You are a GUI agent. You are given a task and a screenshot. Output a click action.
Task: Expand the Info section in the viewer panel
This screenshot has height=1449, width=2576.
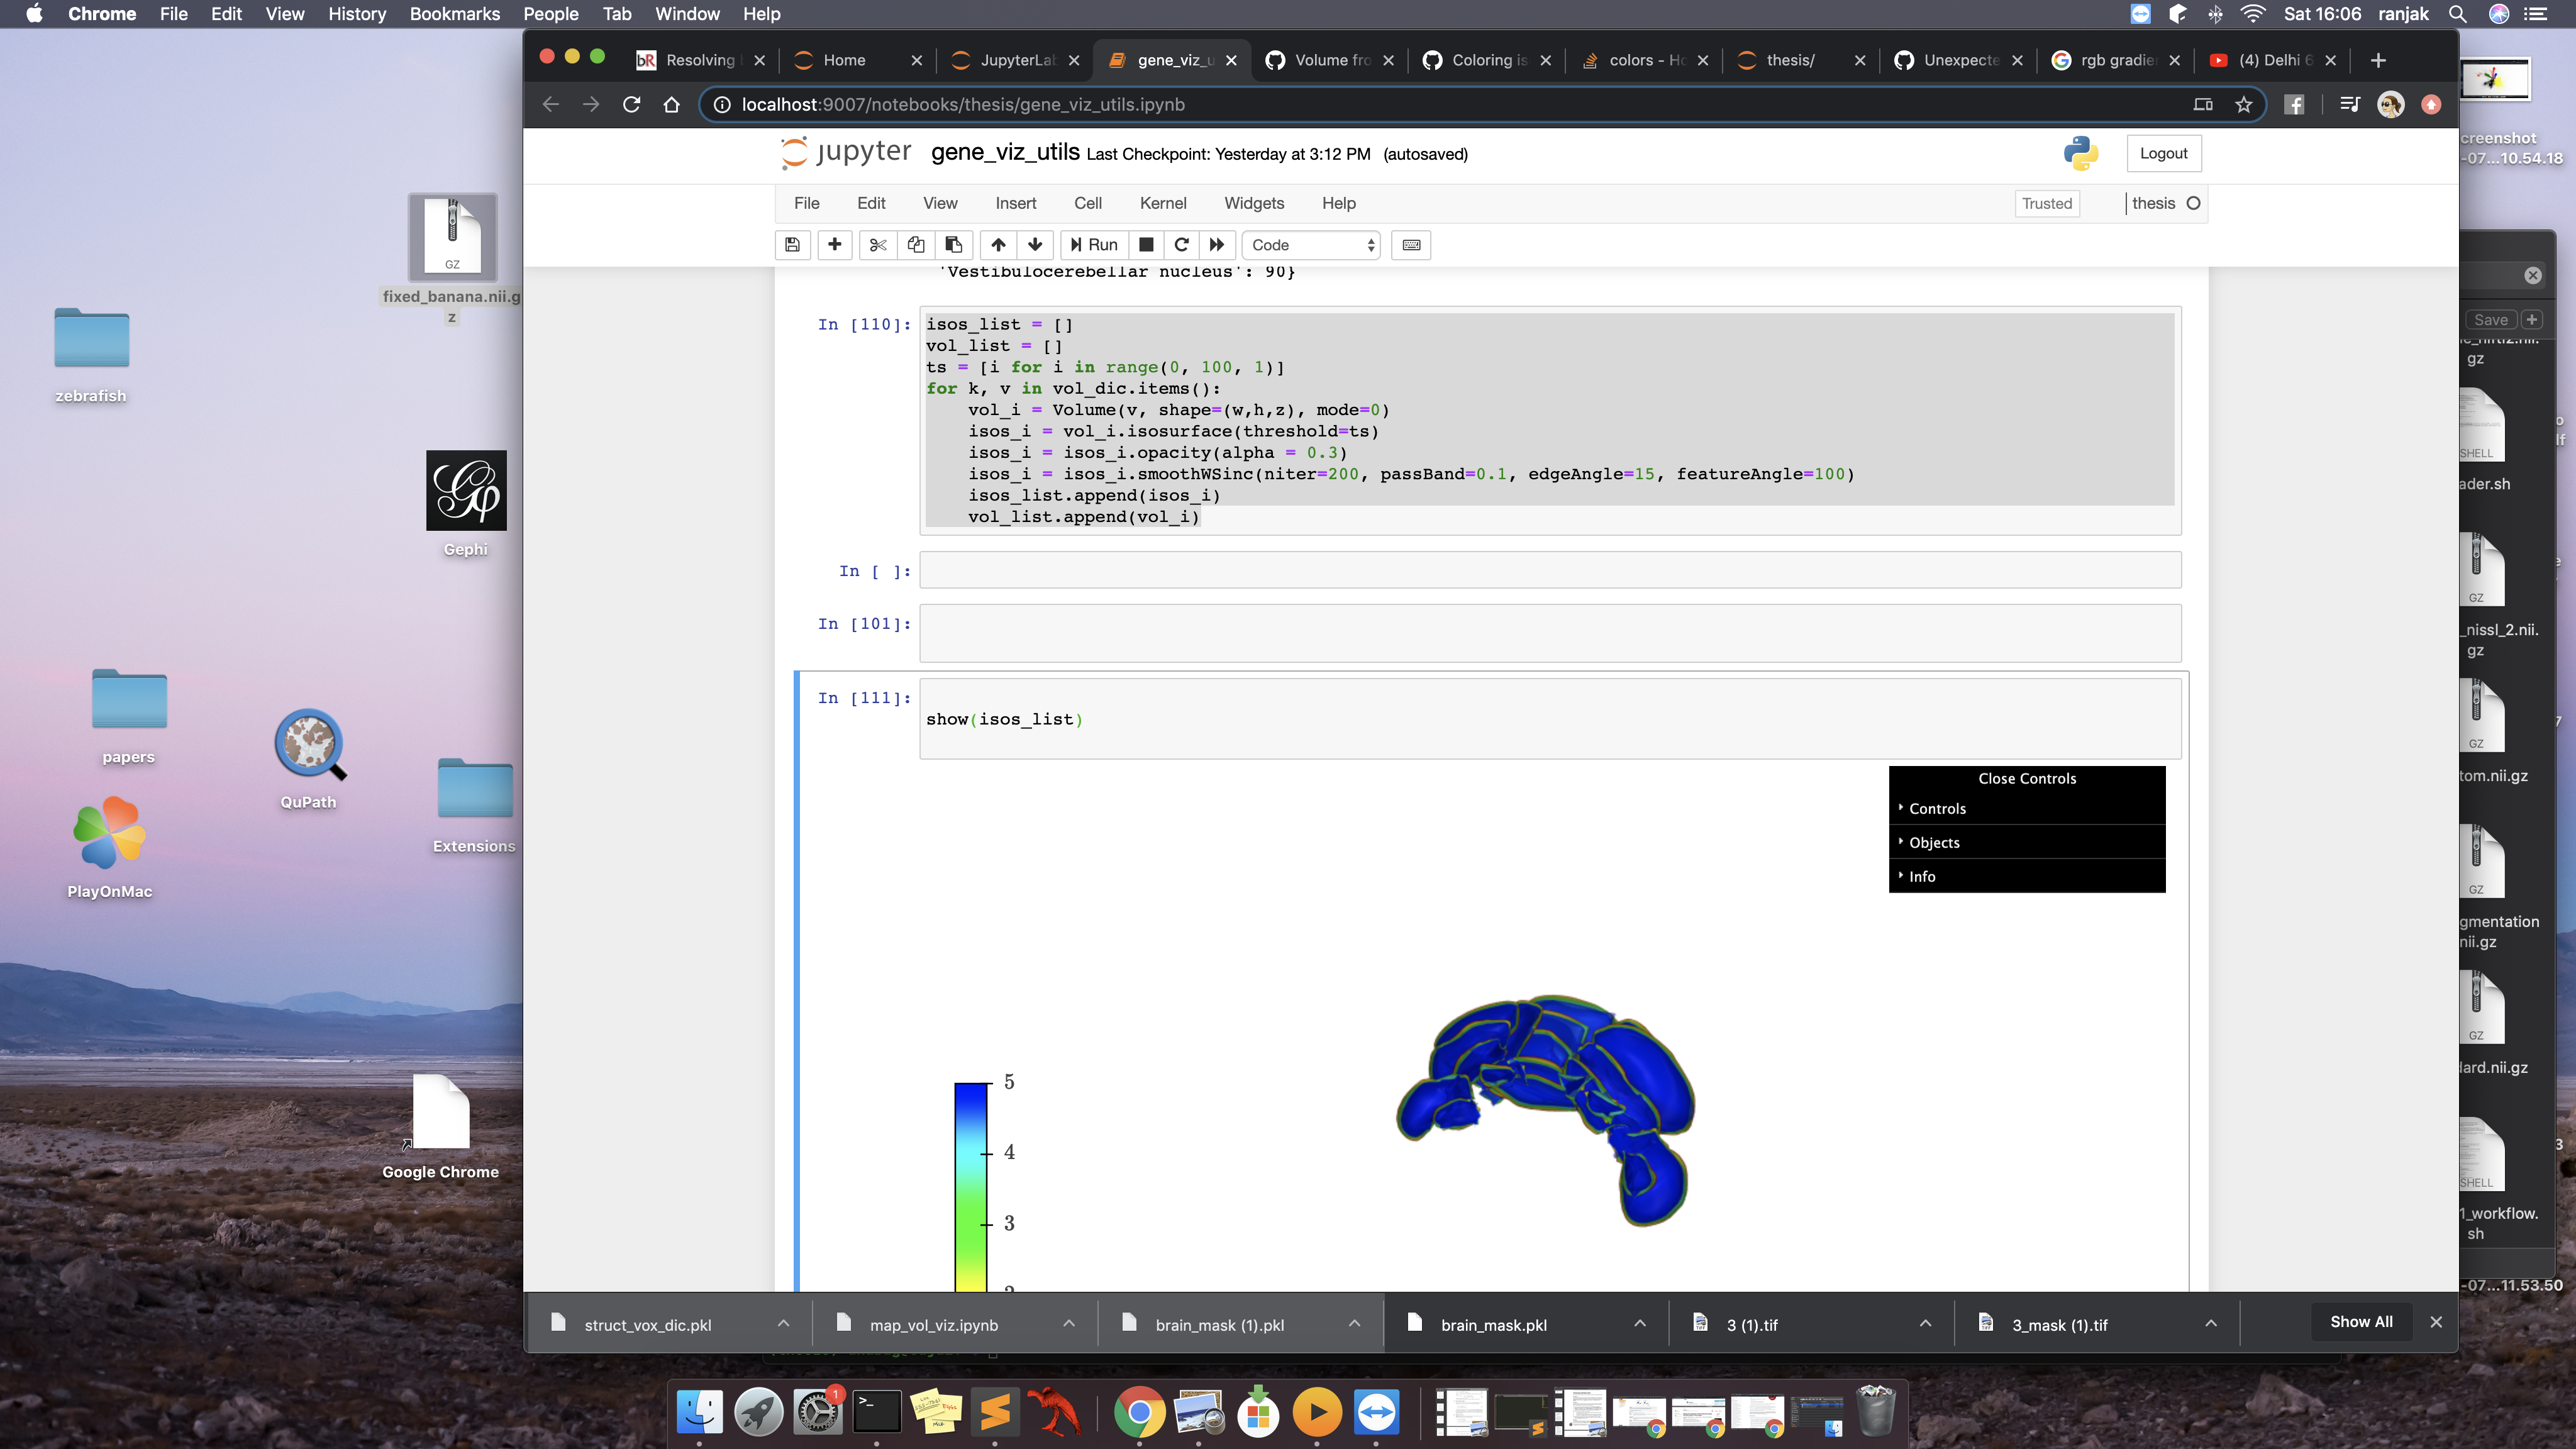[x=2026, y=876]
